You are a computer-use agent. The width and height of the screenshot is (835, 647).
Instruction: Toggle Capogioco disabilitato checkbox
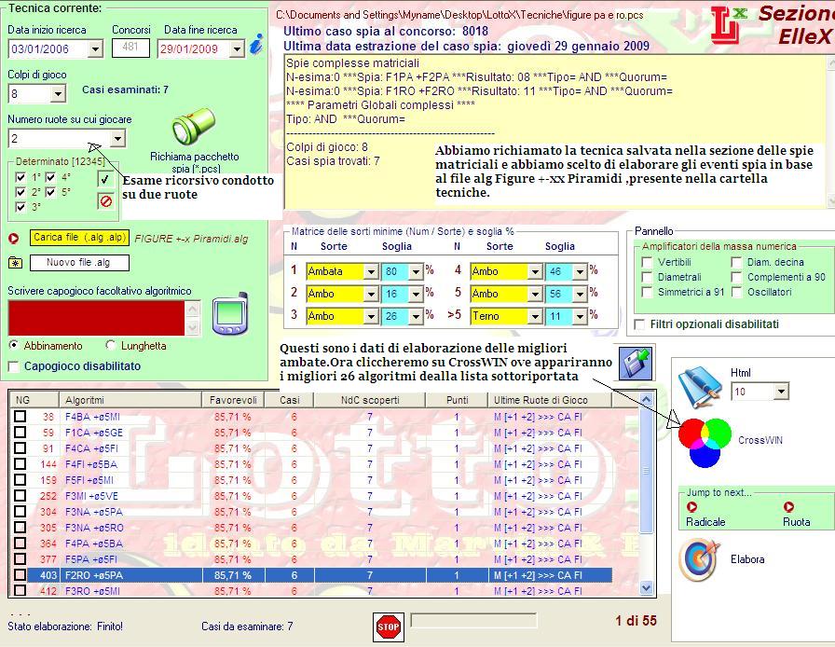14,366
